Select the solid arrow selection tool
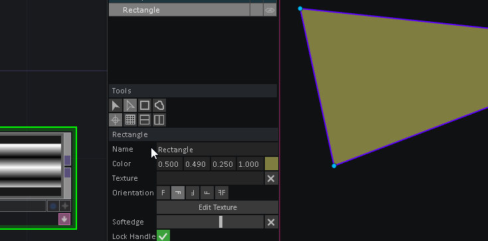 [x=116, y=105]
